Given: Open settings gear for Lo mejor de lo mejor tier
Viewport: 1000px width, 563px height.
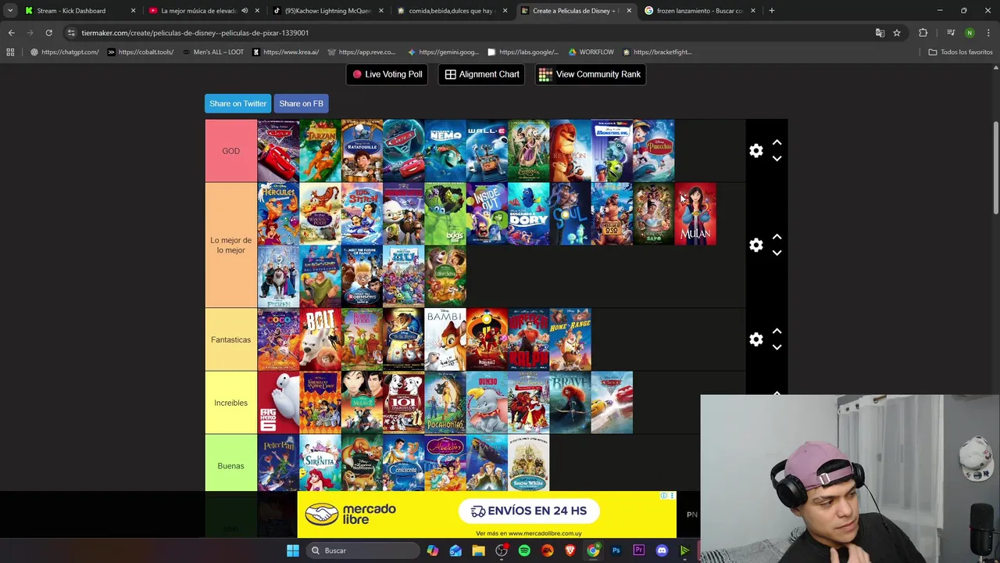Looking at the screenshot, I should point(755,245).
